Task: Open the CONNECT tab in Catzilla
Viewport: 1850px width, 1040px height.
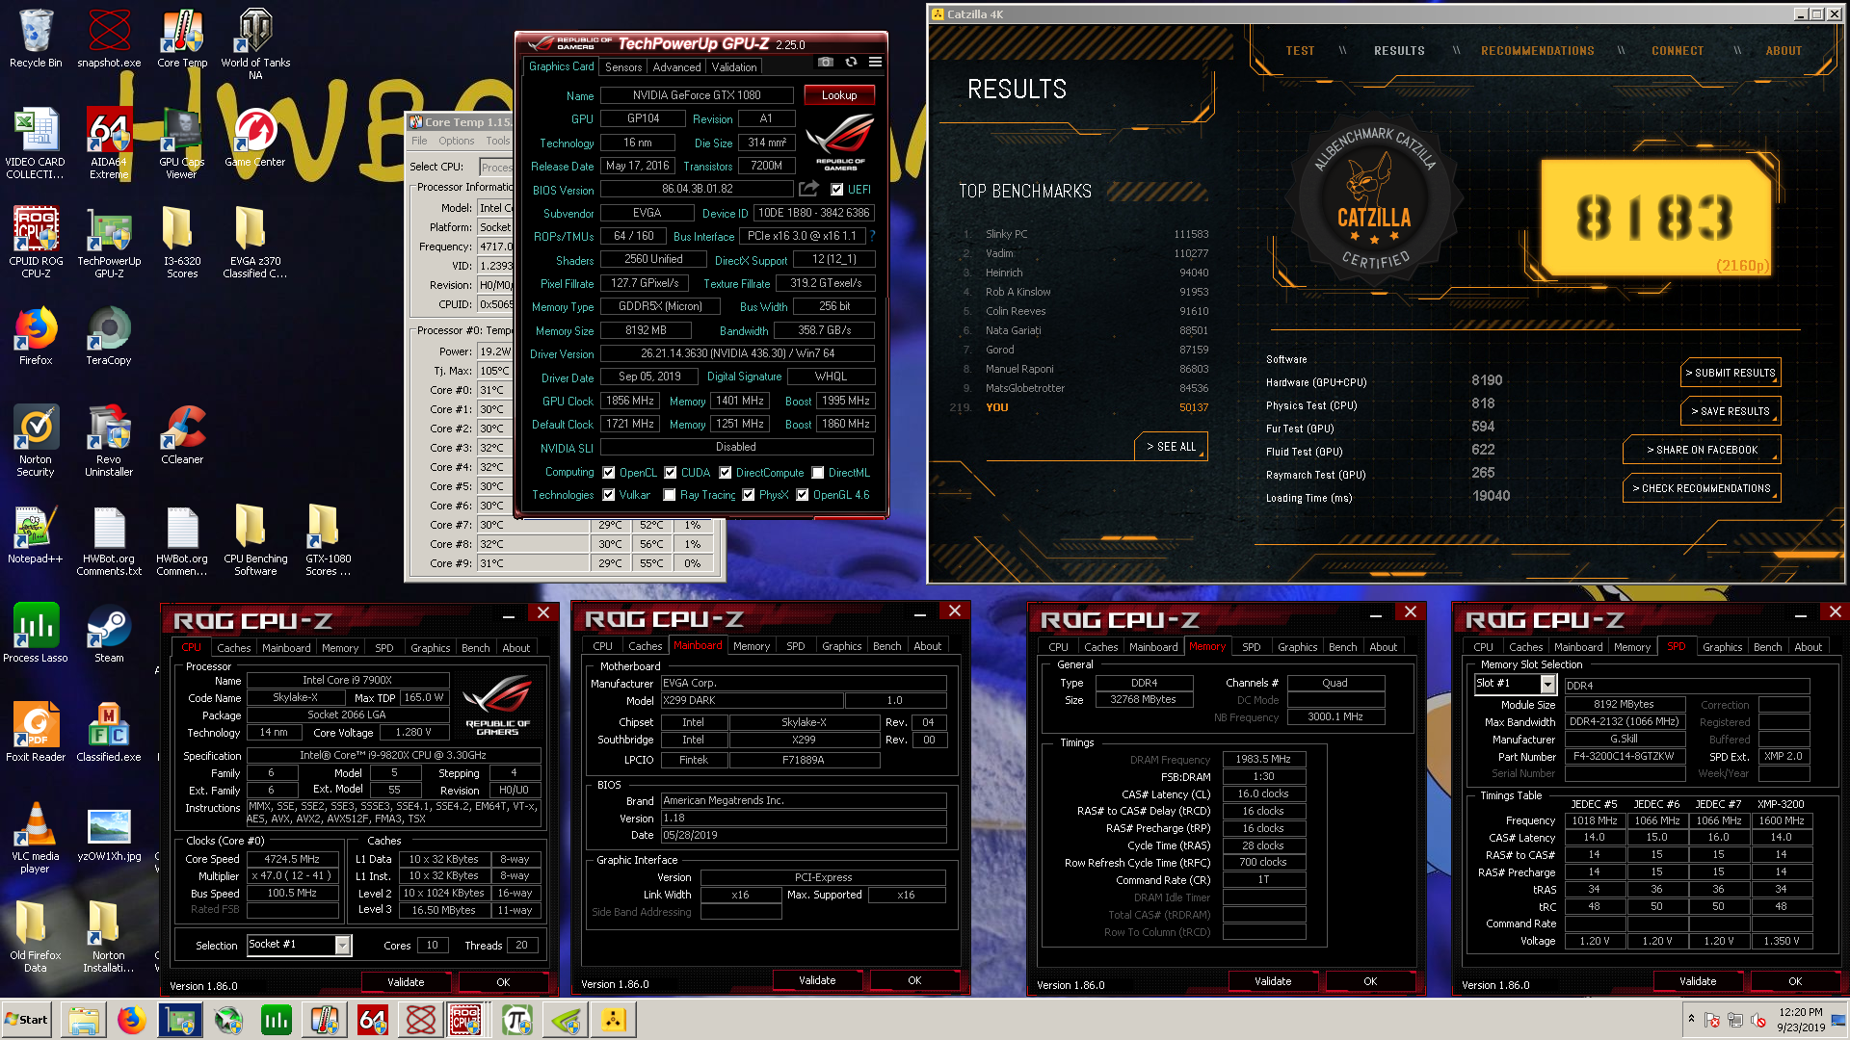Action: pyautogui.click(x=1678, y=51)
